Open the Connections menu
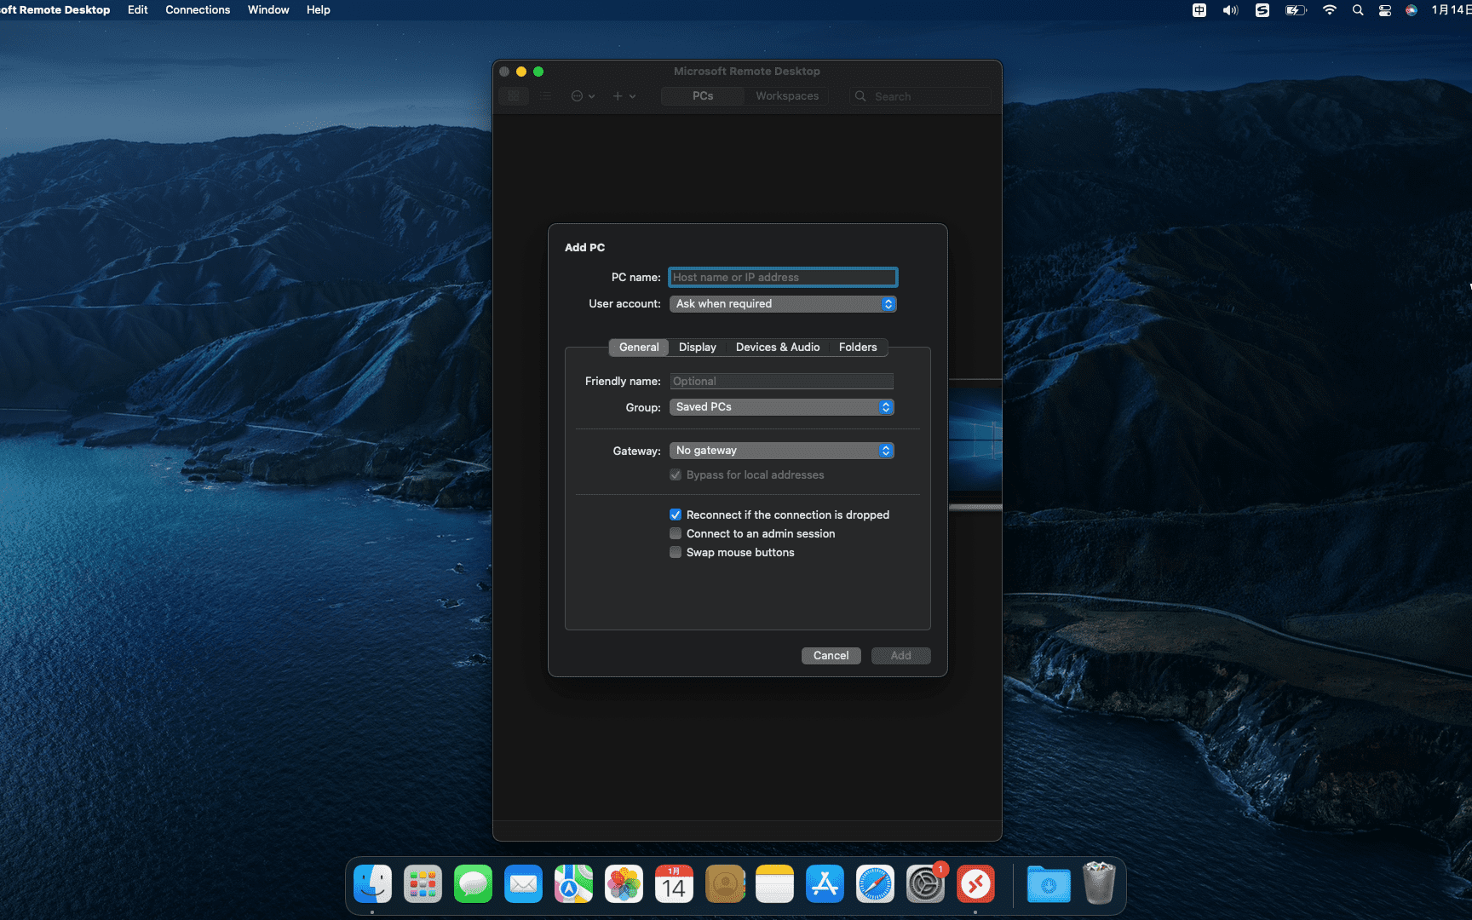This screenshot has height=920, width=1472. click(x=198, y=10)
